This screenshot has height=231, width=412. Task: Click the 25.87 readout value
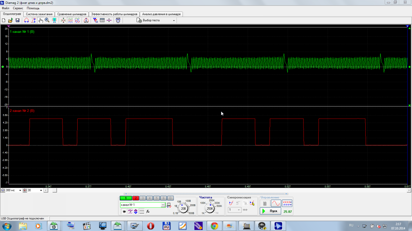[x=288, y=211]
